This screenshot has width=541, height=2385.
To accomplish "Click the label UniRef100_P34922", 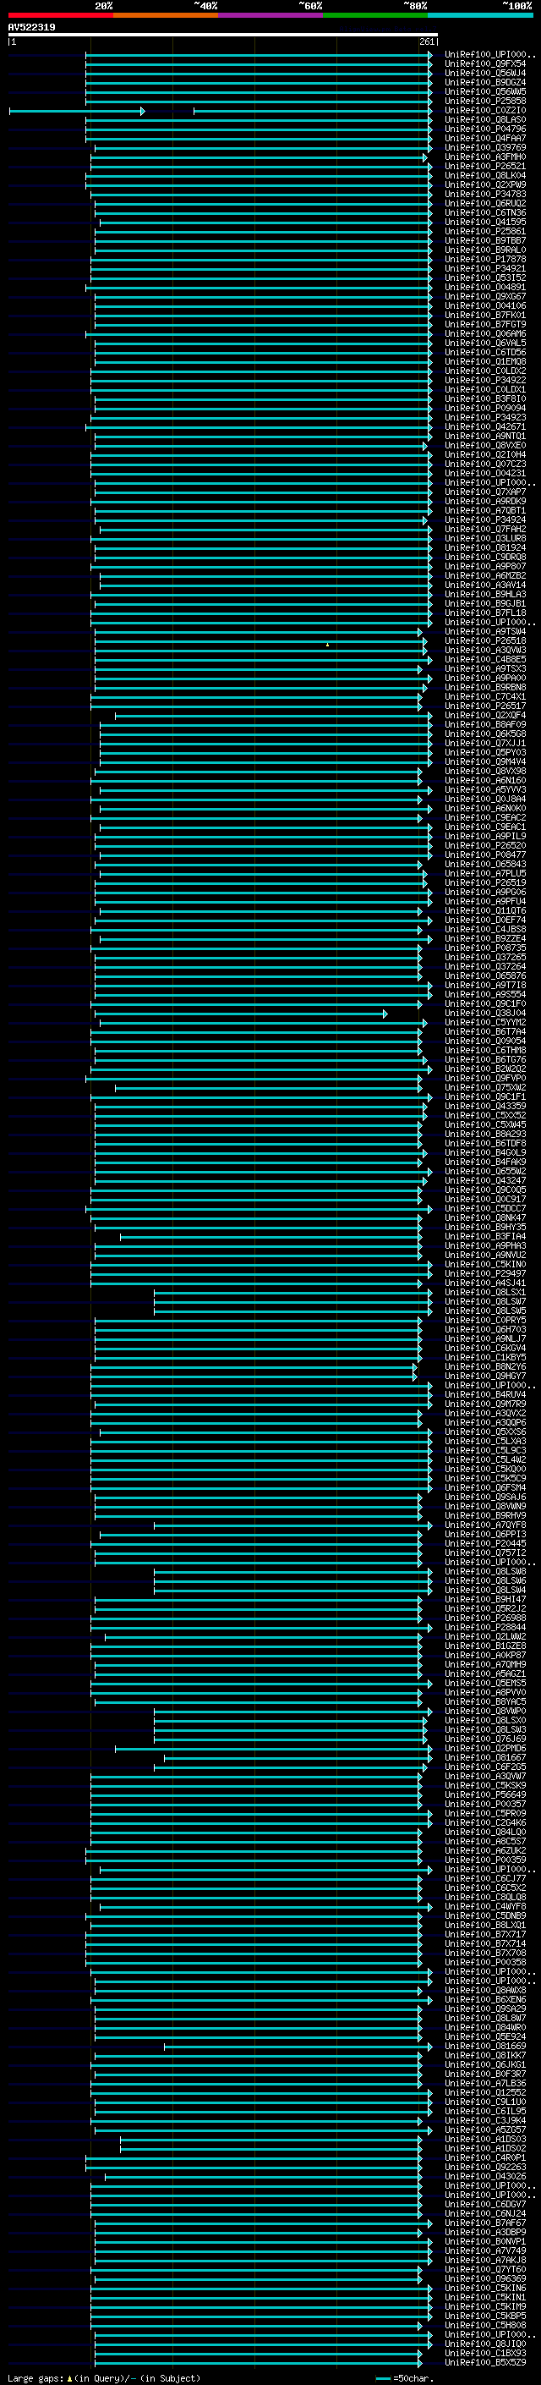I will pyautogui.click(x=485, y=380).
